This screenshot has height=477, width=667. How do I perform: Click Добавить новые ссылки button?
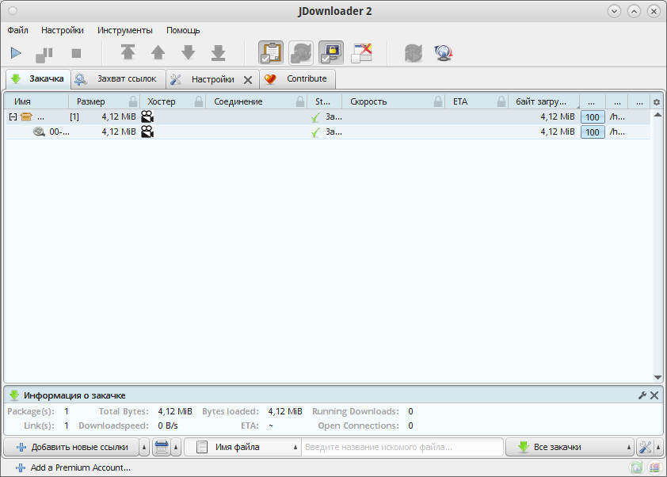[x=71, y=447]
